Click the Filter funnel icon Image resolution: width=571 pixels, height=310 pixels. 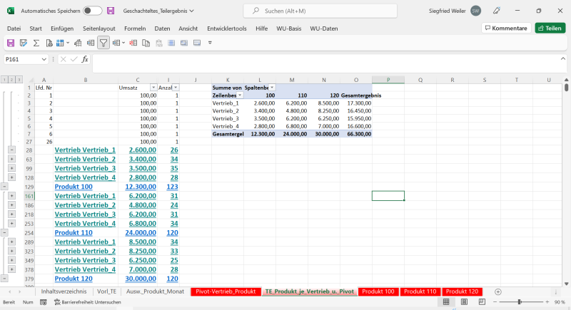coord(103,43)
